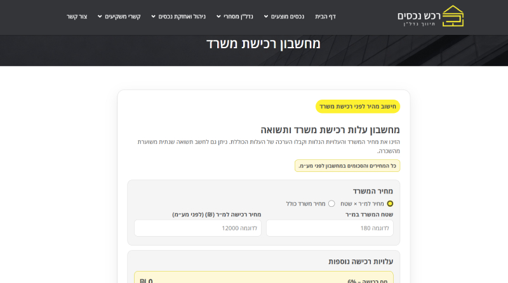The height and width of the screenshot is (283, 508).
Task: Click the heading מחשבון עלות רכישת משרד ותשואה
Action: point(330,130)
